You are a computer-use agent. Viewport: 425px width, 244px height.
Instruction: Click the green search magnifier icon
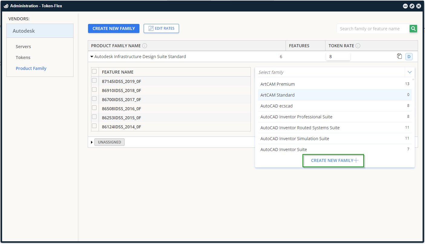(x=413, y=29)
